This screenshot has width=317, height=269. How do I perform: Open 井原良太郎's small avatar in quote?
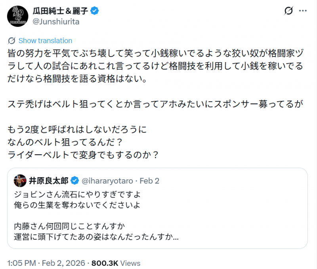20,181
